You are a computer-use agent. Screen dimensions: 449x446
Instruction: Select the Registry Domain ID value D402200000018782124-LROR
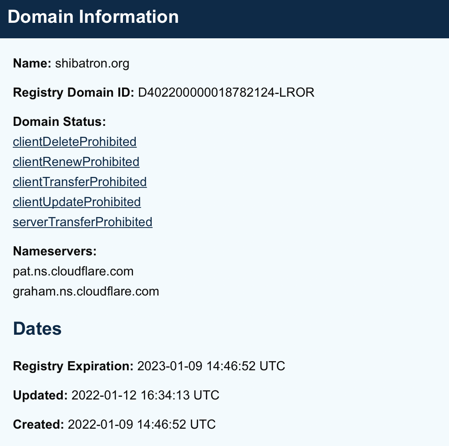click(x=226, y=93)
